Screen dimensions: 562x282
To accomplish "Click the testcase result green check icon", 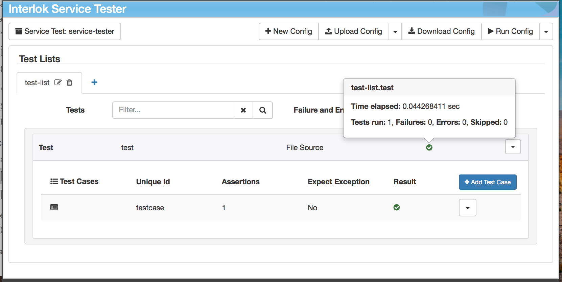I will (x=397, y=207).
